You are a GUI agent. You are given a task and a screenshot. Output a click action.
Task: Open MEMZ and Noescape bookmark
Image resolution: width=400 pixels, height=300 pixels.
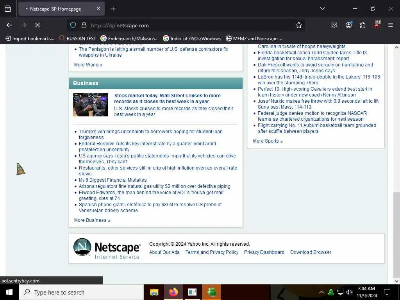(254, 39)
